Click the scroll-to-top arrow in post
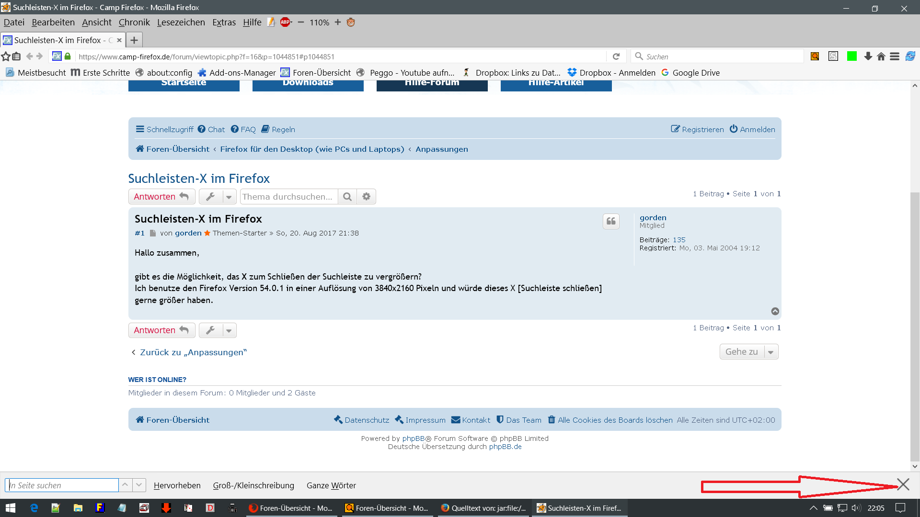This screenshot has height=517, width=920. pos(775,312)
